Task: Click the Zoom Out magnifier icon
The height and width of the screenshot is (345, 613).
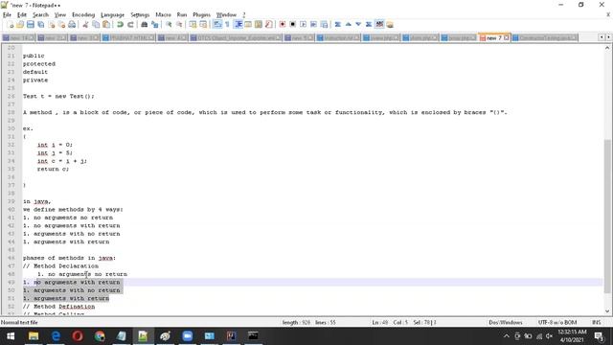Action: tap(179, 25)
